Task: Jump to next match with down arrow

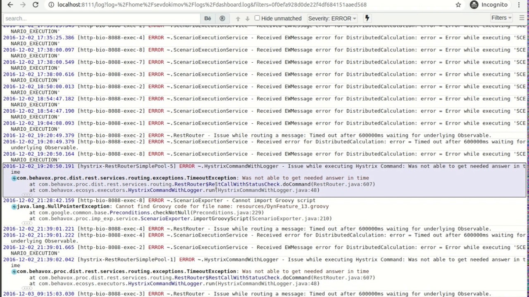Action: click(247, 19)
